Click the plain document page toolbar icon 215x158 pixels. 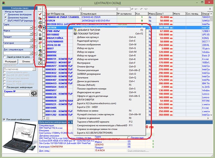pos(40,35)
